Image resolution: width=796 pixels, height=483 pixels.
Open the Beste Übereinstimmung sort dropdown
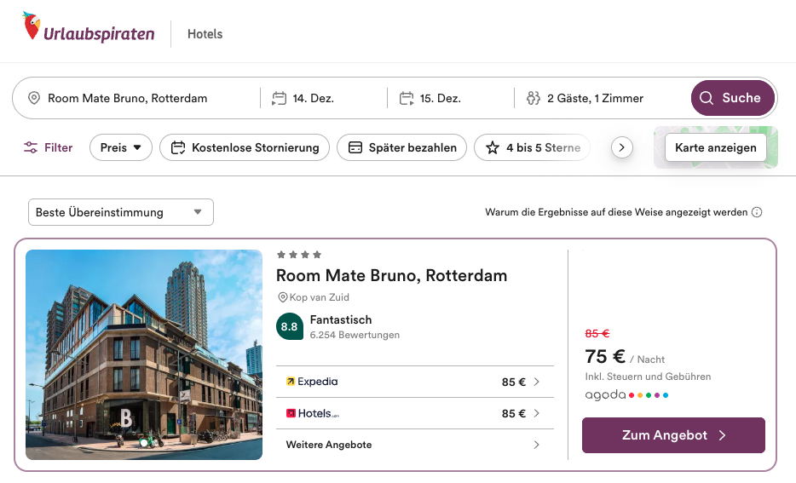[x=120, y=212]
